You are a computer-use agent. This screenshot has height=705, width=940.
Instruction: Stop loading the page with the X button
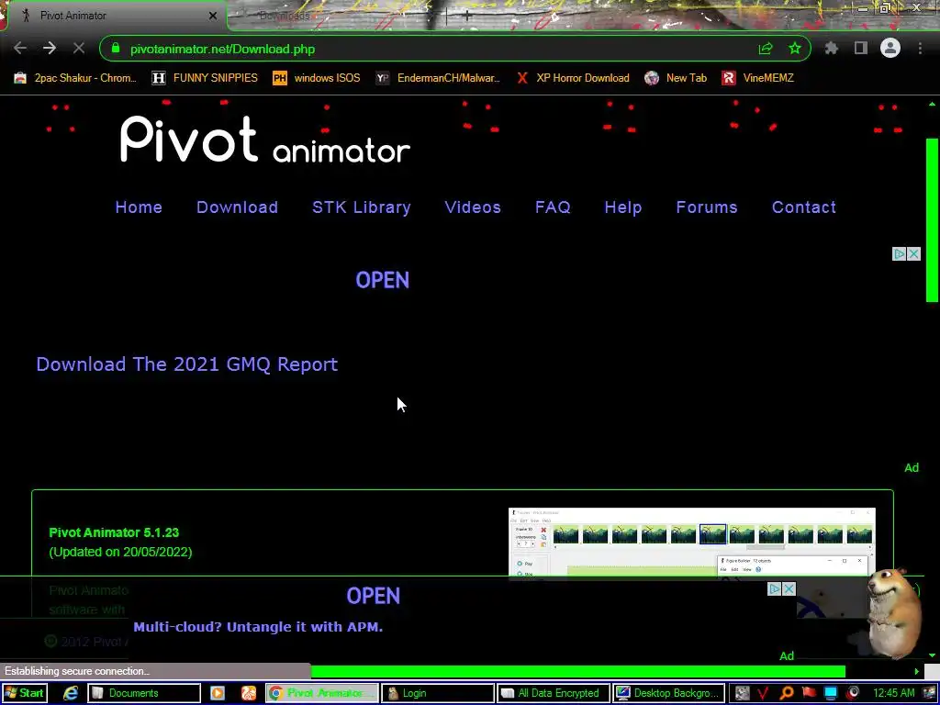[x=79, y=49]
